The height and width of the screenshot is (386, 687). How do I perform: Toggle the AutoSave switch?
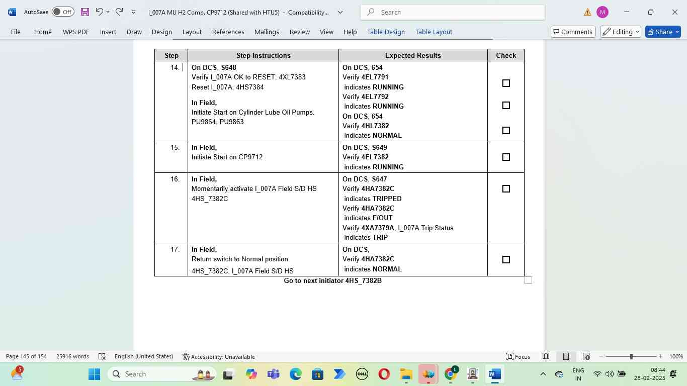pyautogui.click(x=63, y=12)
